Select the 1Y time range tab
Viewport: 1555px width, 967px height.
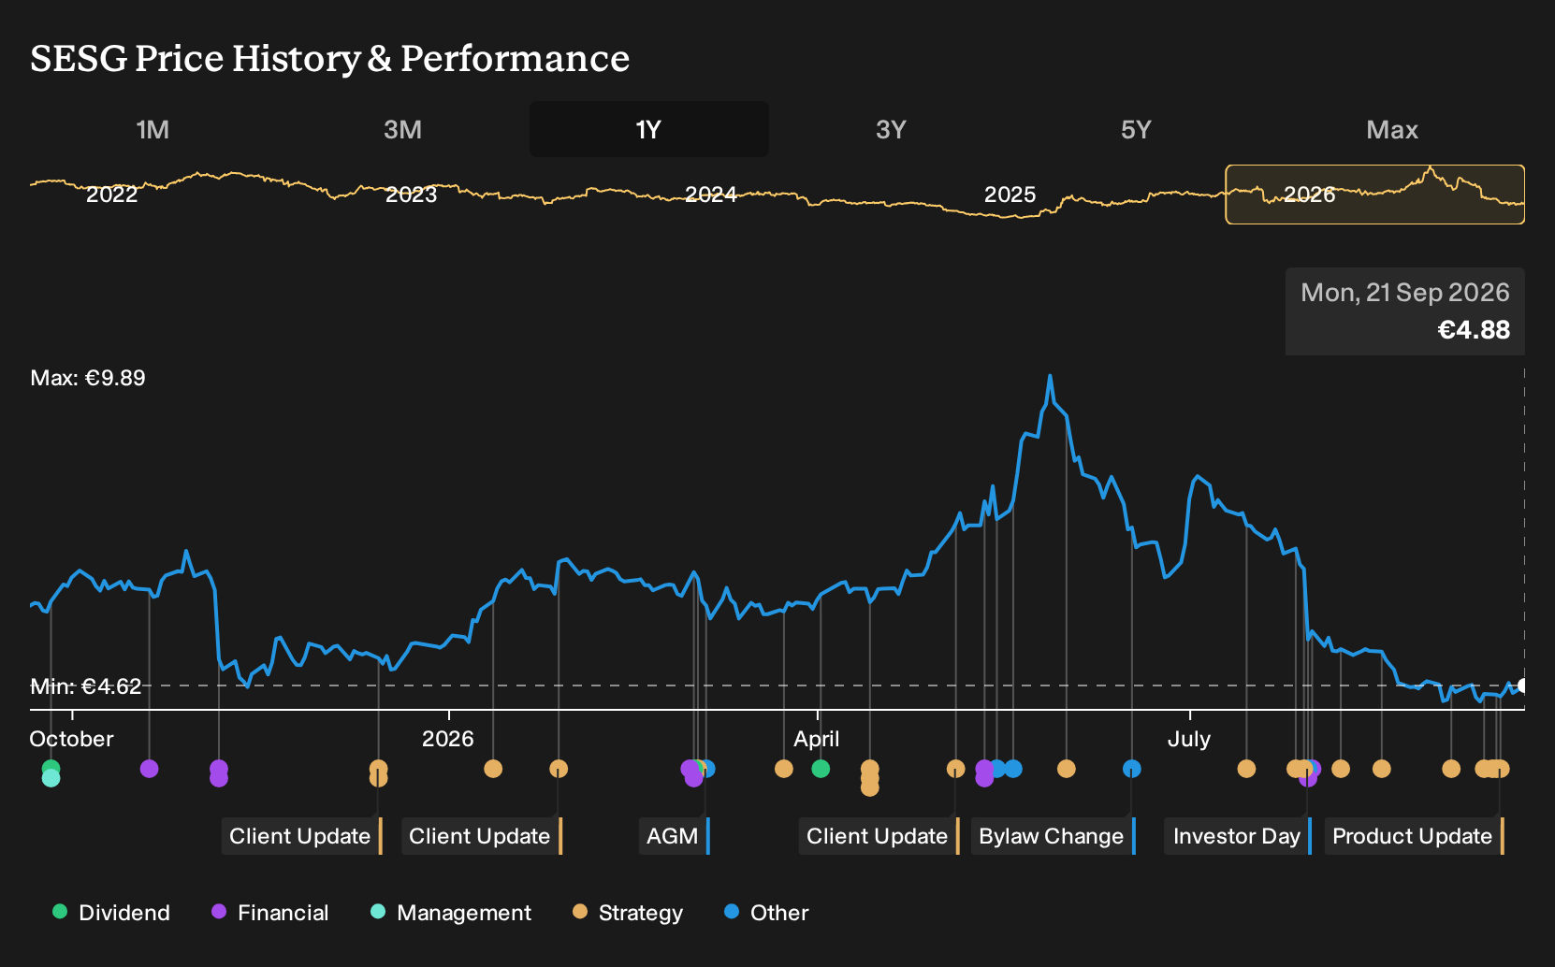(x=649, y=129)
